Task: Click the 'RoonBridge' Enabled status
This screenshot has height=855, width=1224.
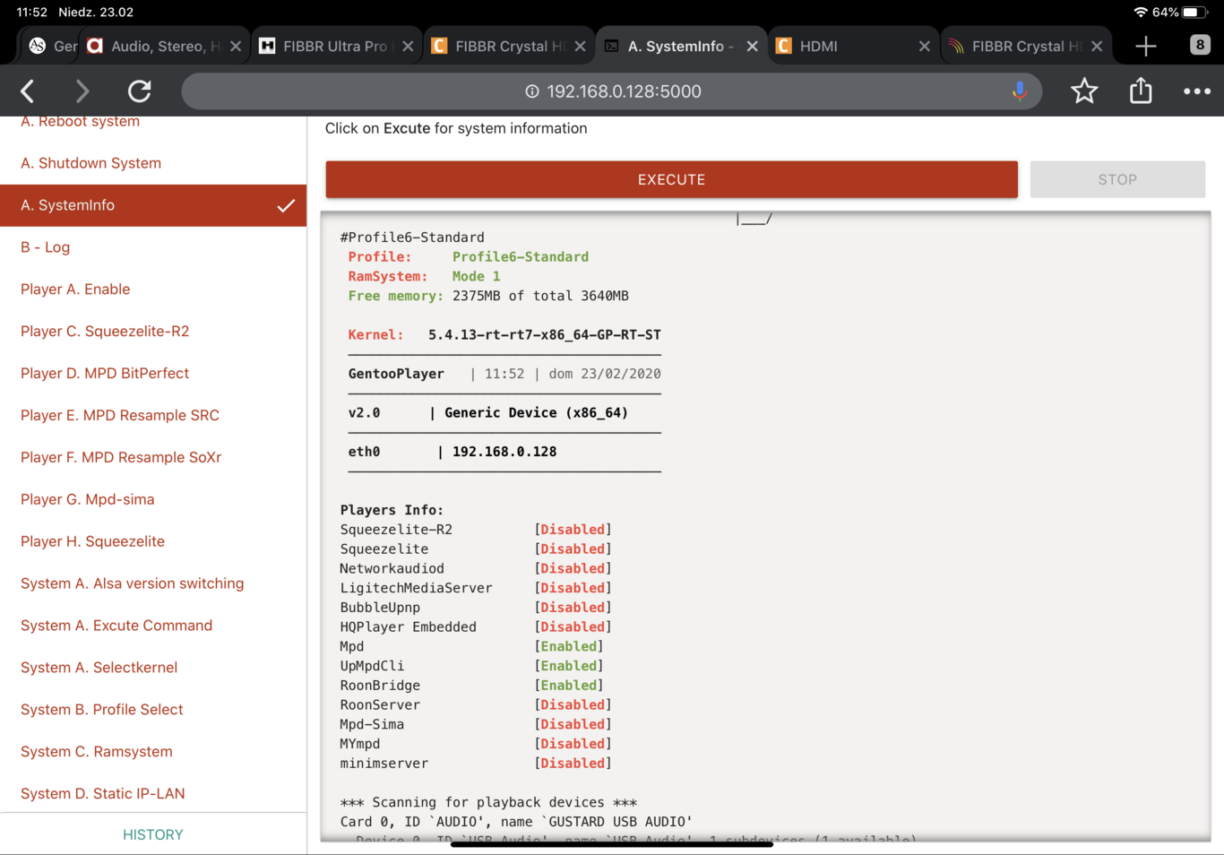Action: [569, 686]
